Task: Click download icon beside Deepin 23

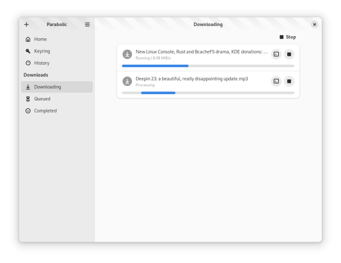Action: coord(127,81)
